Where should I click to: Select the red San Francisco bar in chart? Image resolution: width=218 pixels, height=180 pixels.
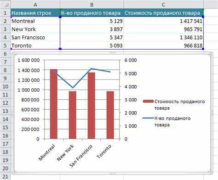click(92, 106)
